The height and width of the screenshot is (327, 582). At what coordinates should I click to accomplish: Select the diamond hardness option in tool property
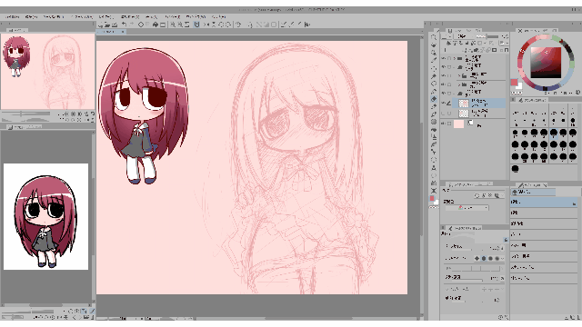click(x=477, y=258)
